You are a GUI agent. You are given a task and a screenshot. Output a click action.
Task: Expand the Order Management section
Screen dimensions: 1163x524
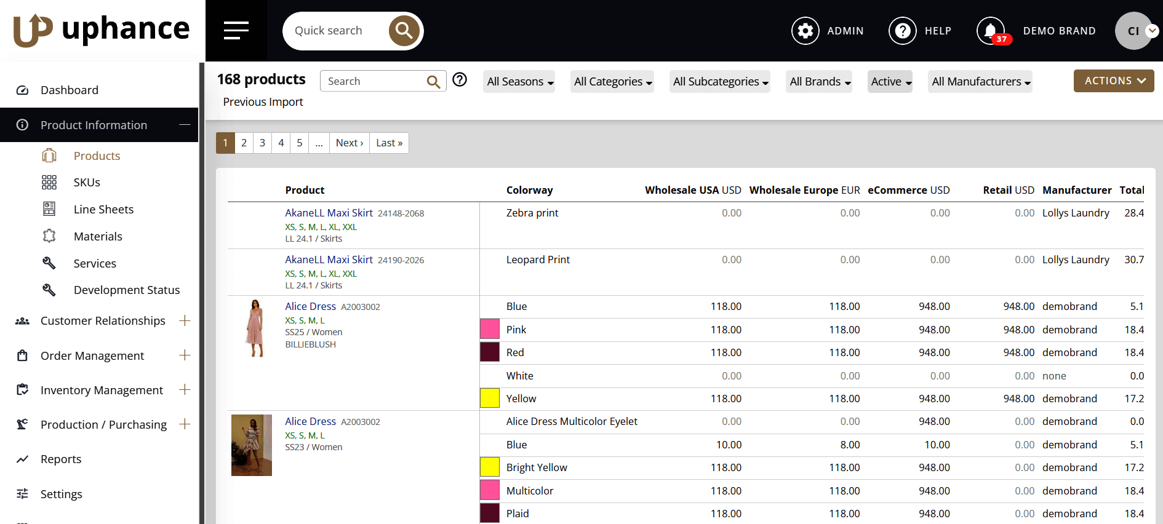pos(184,355)
